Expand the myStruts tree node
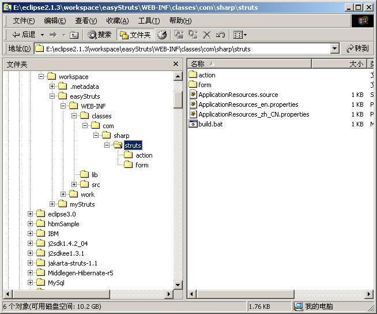This screenshot has height=314, width=377. [52, 204]
